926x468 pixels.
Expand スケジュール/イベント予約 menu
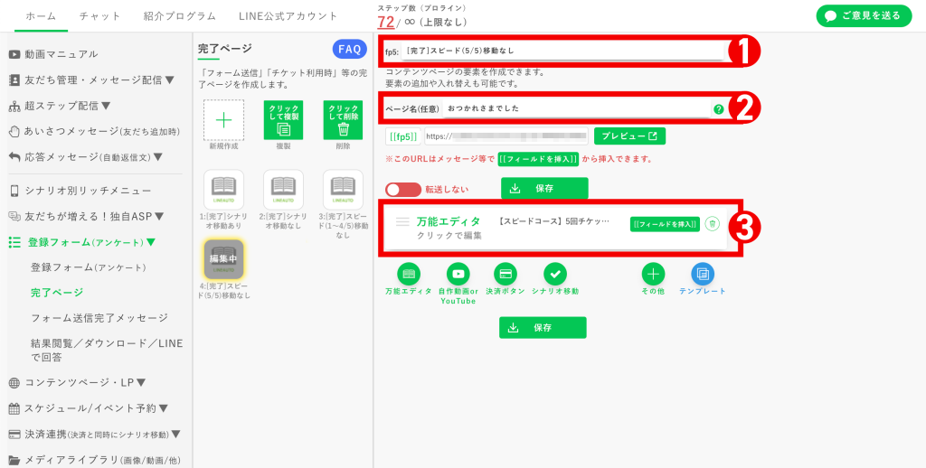(89, 408)
